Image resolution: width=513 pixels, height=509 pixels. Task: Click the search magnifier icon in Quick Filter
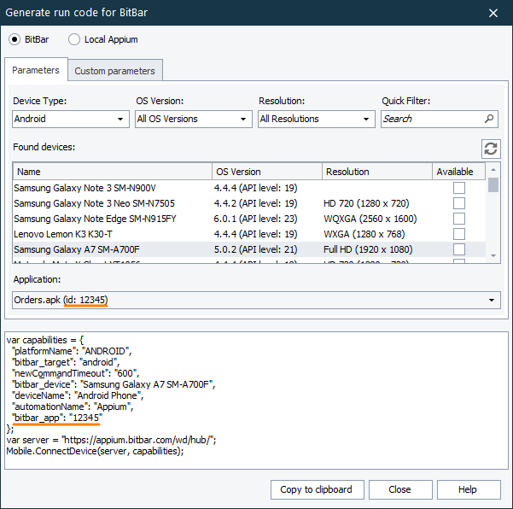point(490,119)
